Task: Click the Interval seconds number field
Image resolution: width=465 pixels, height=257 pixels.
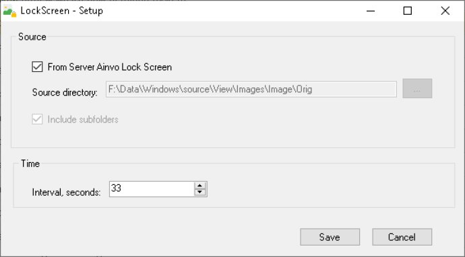Action: 152,189
